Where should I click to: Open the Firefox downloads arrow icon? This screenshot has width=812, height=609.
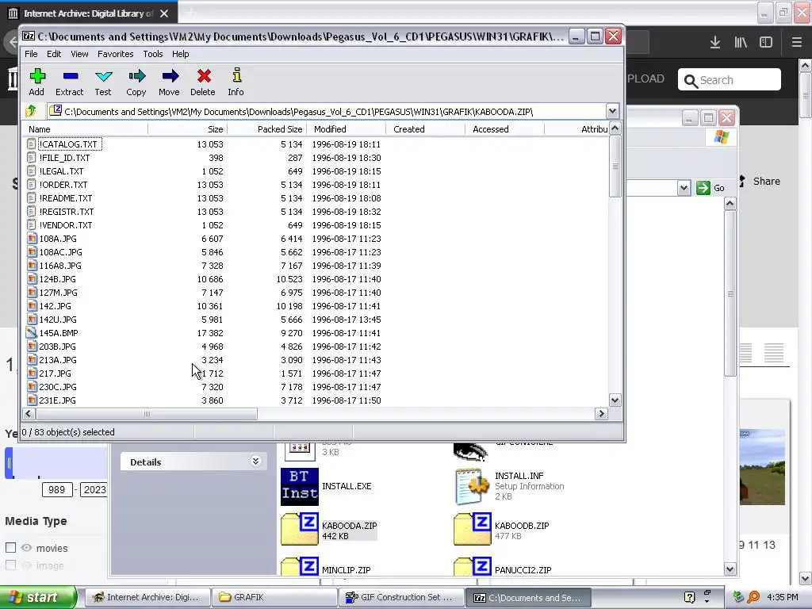click(715, 43)
